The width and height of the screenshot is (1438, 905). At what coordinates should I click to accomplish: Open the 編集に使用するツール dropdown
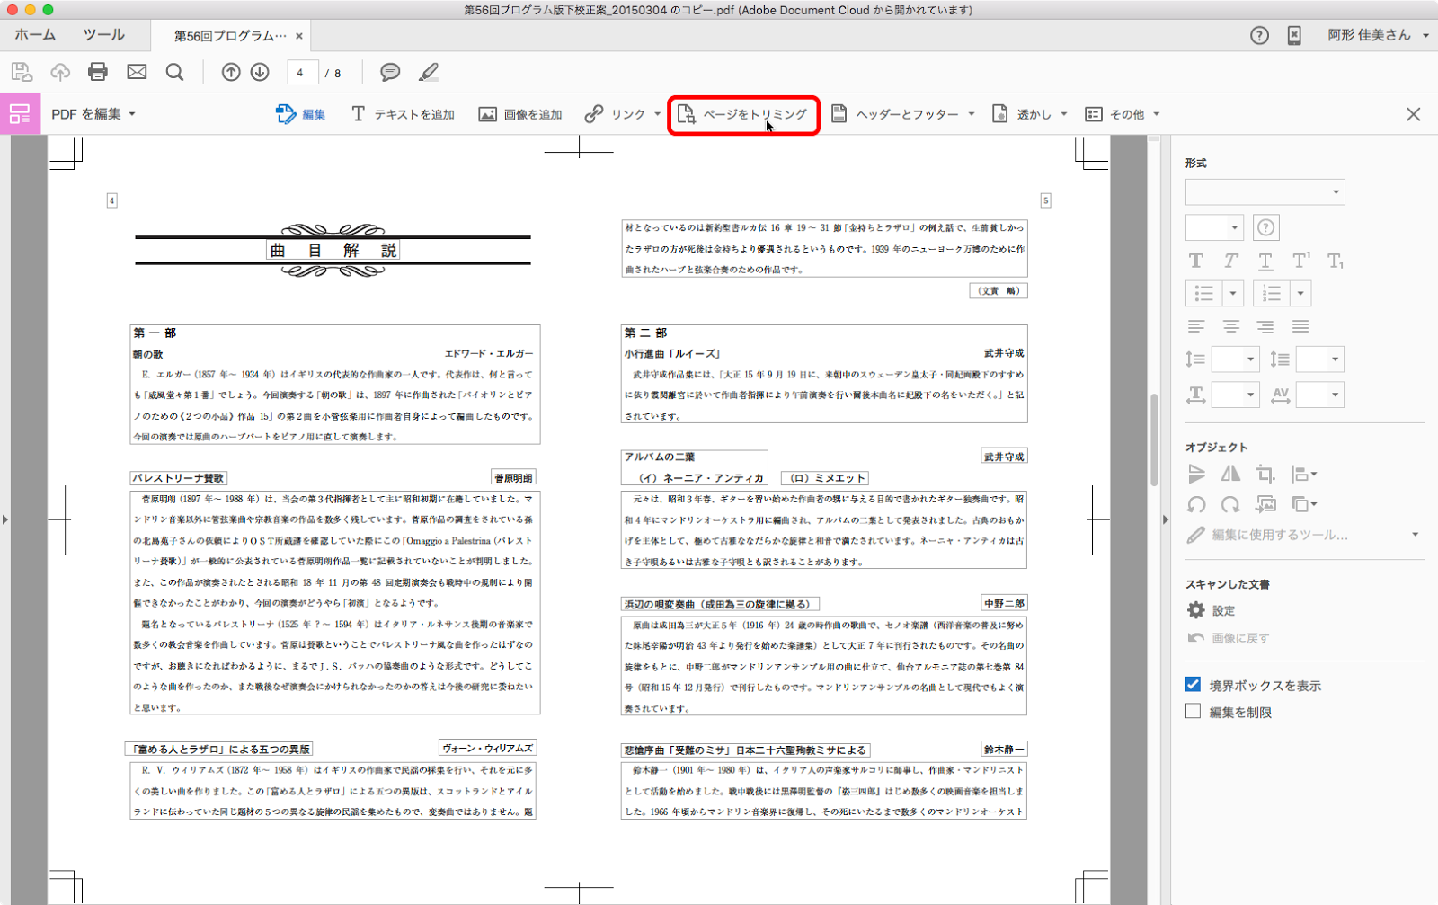(1302, 535)
